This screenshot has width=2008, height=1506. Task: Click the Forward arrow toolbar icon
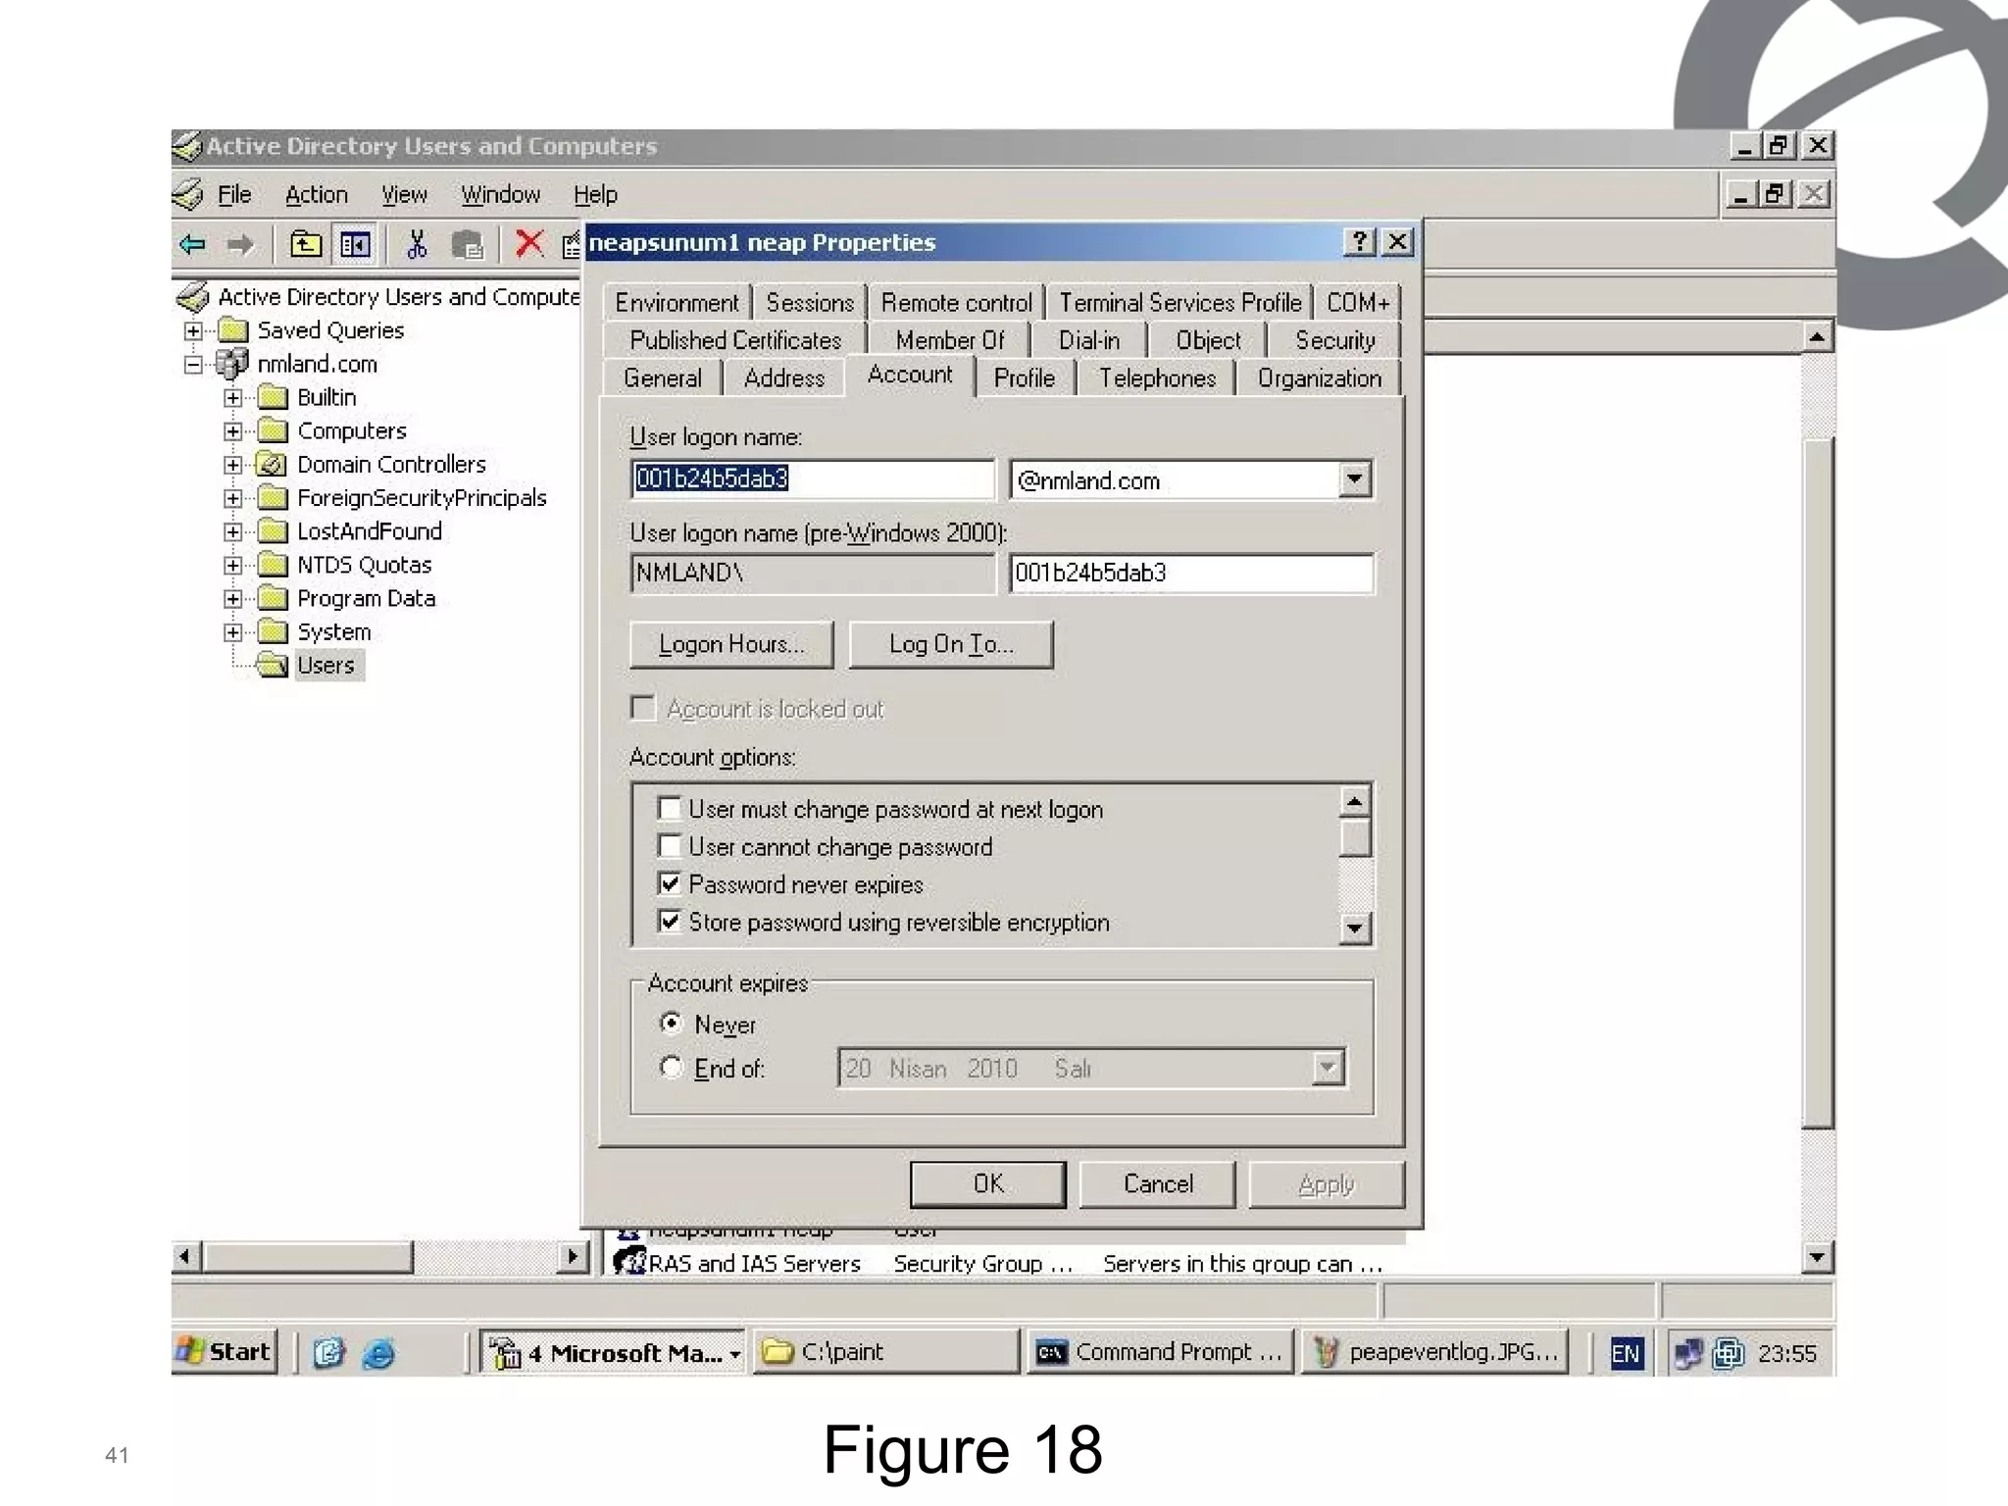[240, 244]
